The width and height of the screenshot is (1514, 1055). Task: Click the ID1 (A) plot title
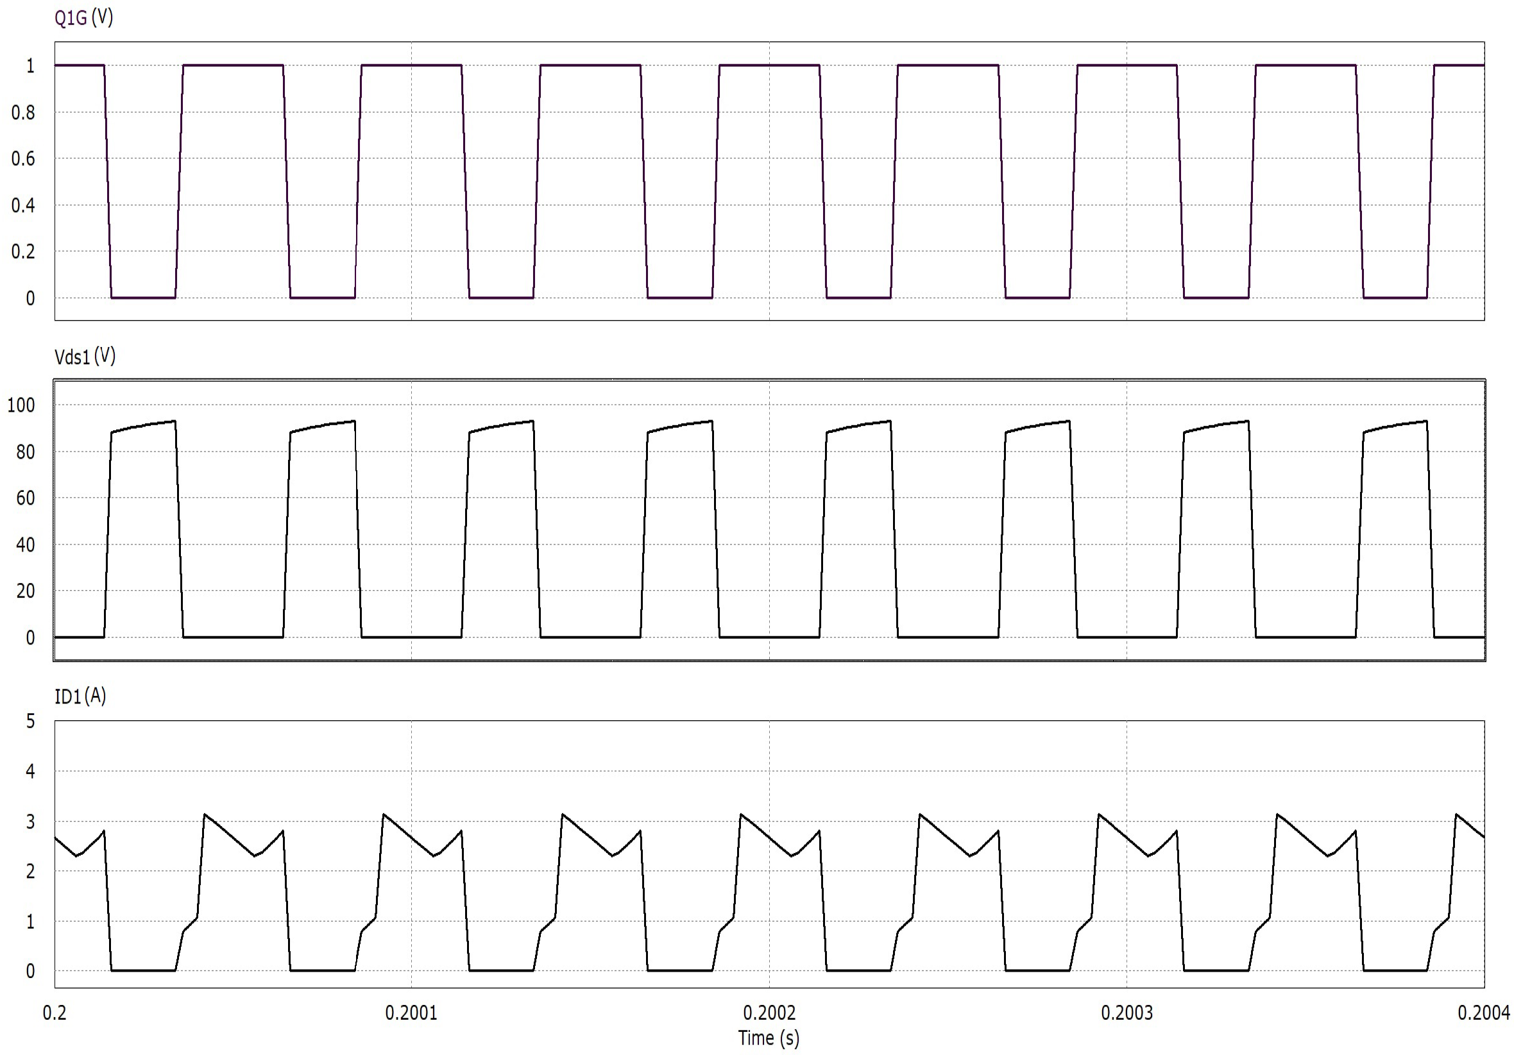click(x=80, y=696)
